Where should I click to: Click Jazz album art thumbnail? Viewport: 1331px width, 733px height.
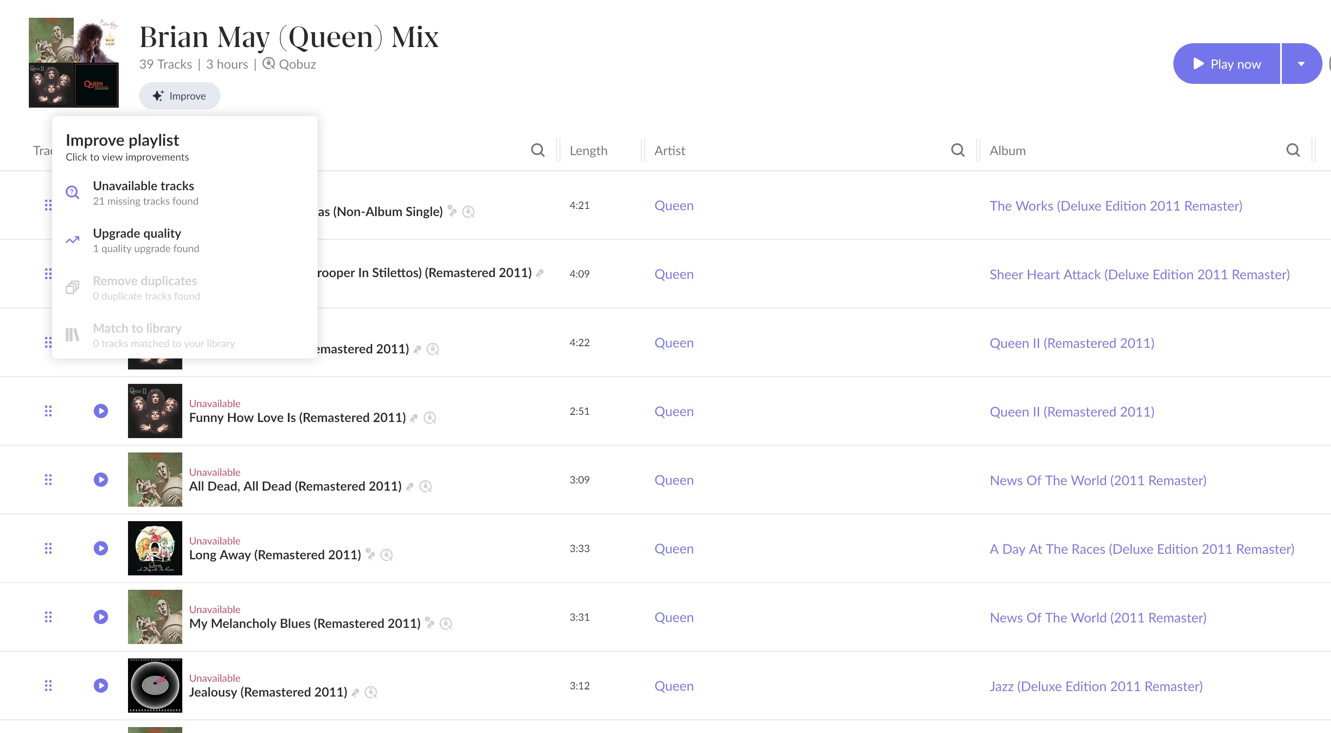155,686
